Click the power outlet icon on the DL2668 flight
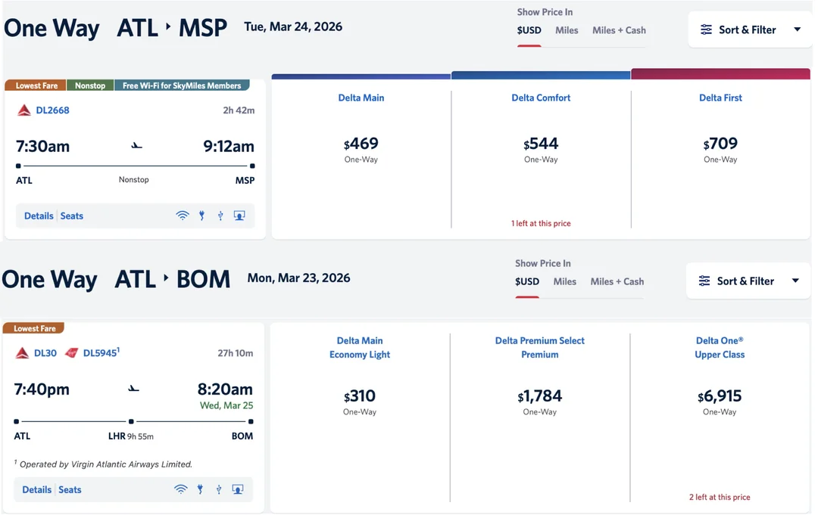The height and width of the screenshot is (515, 818). [x=201, y=216]
